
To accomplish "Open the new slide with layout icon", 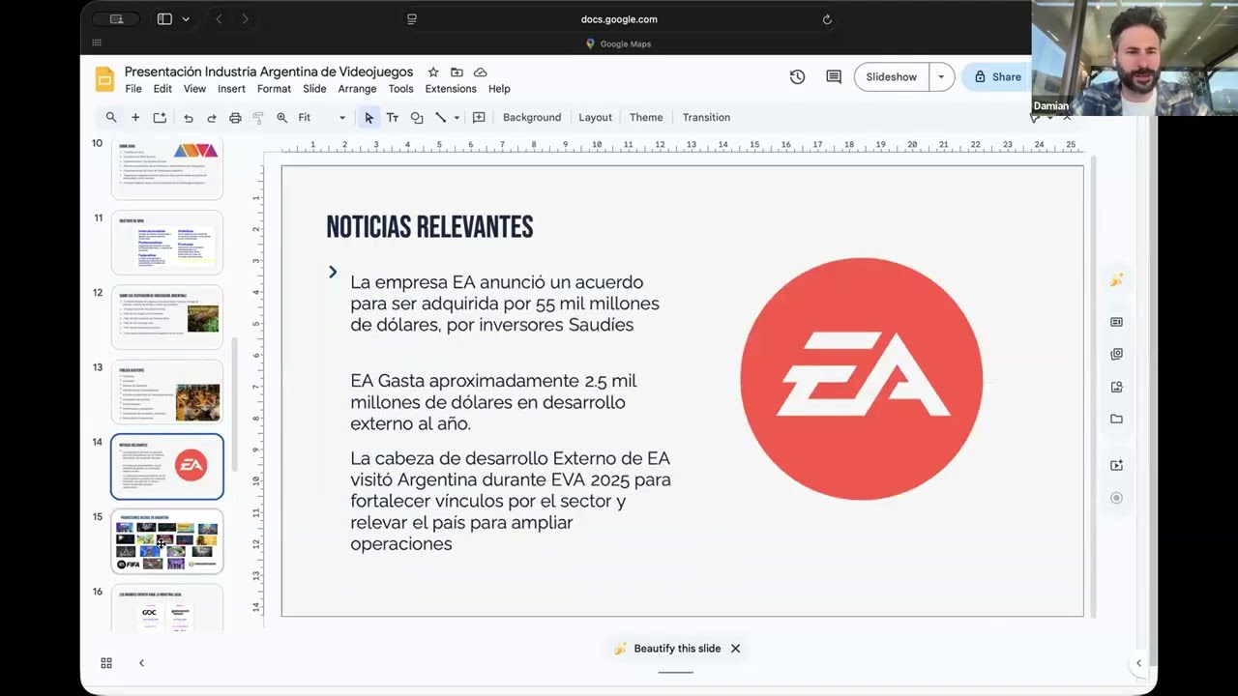I will coord(160,117).
